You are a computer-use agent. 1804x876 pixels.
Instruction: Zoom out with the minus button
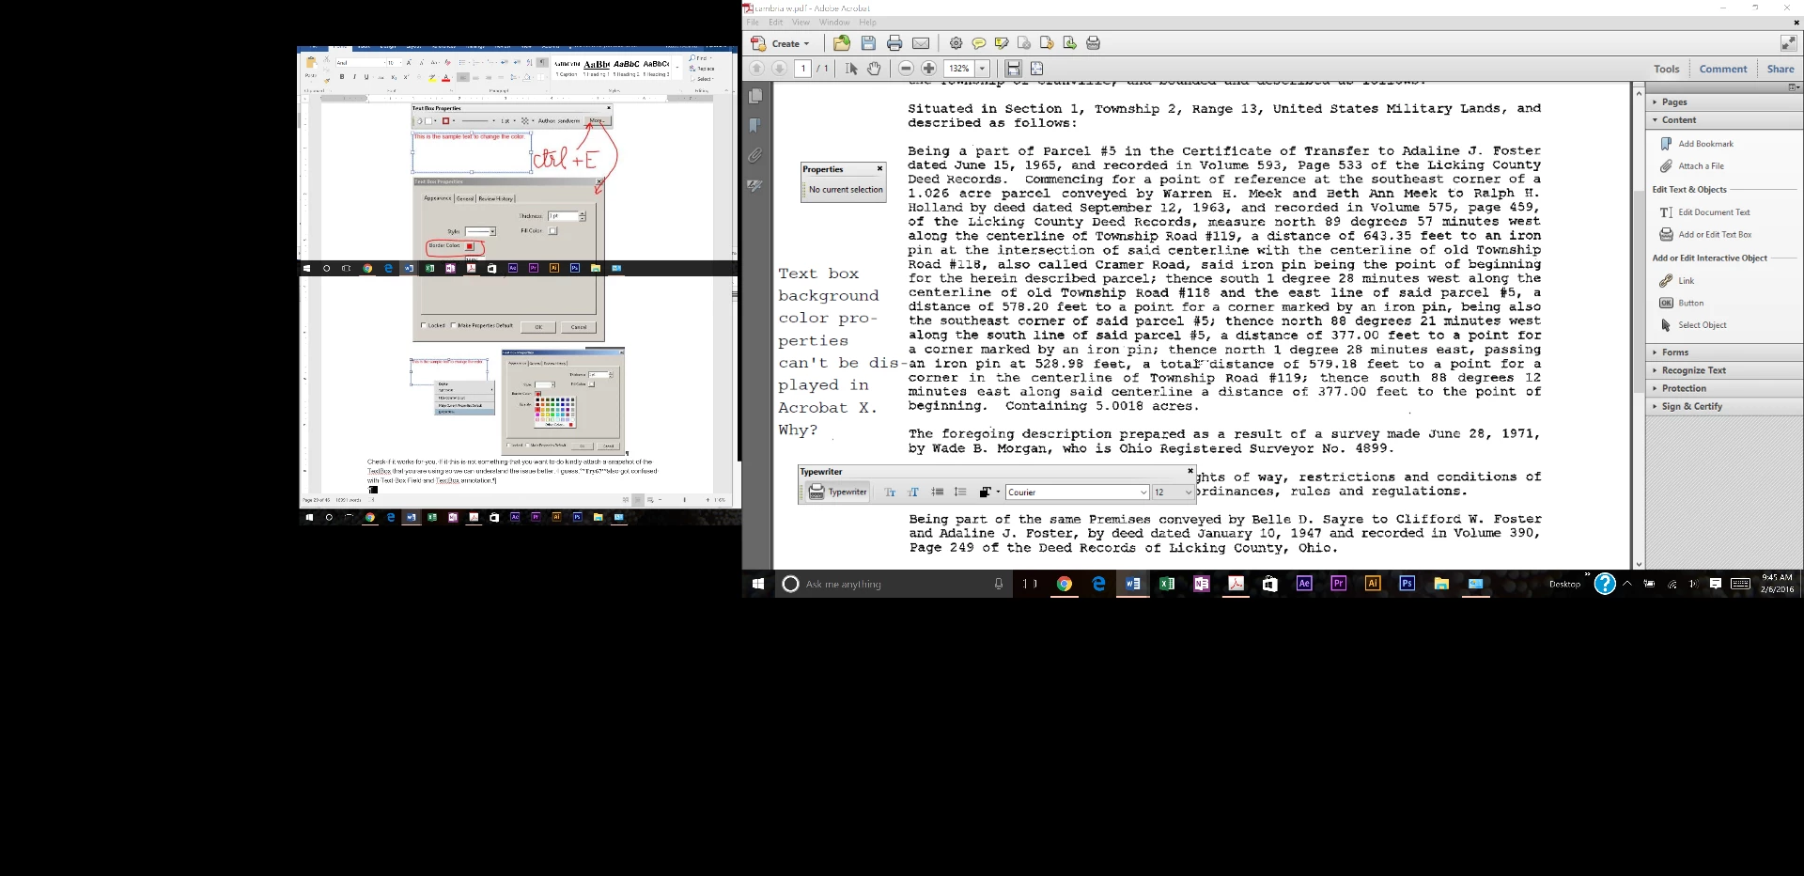[x=906, y=69]
